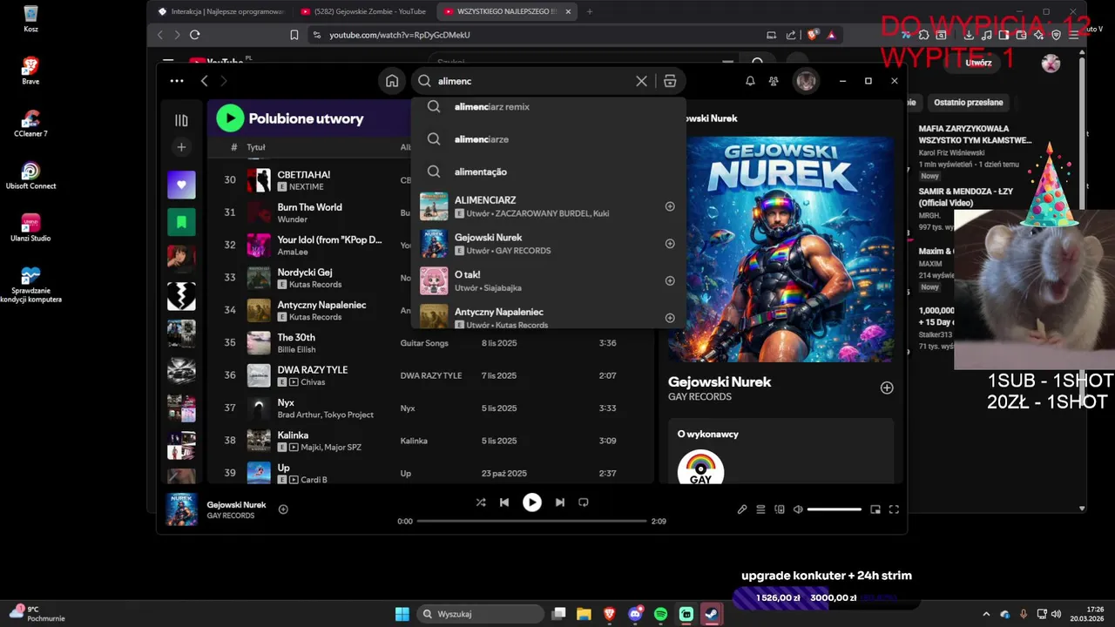The width and height of the screenshot is (1115, 627).
Task: Open the three-dot Spotify menu
Action: click(177, 81)
